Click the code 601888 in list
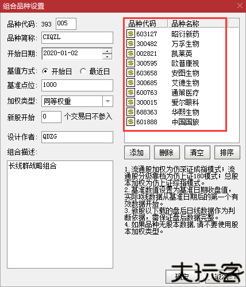 147,122
